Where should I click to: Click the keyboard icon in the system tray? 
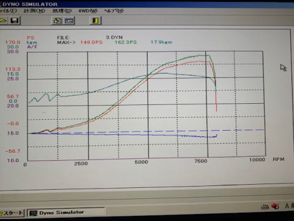point(265,207)
